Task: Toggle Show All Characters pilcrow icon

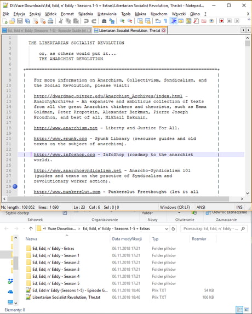Action: tap(165, 21)
